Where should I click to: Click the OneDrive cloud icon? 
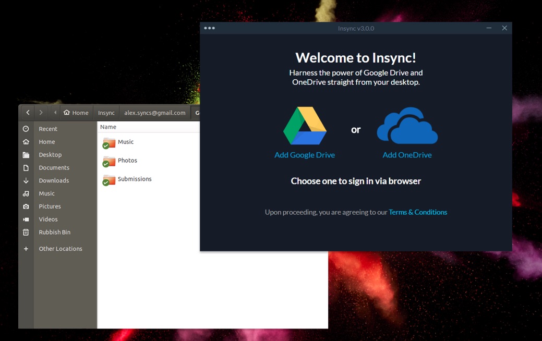tap(407, 126)
